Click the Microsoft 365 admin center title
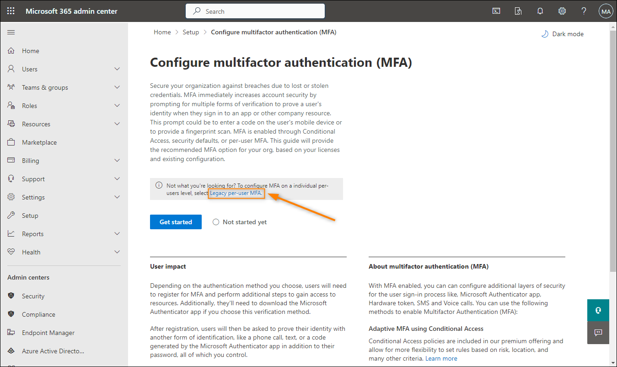Image resolution: width=617 pixels, height=367 pixels. click(71, 11)
